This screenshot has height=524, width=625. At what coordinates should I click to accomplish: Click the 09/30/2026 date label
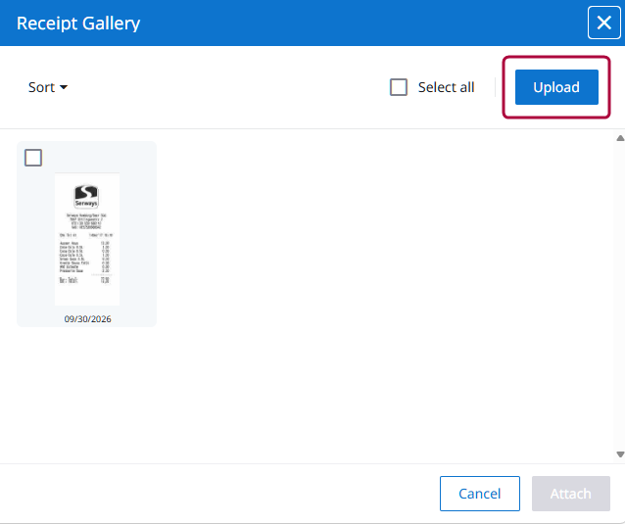click(x=87, y=318)
